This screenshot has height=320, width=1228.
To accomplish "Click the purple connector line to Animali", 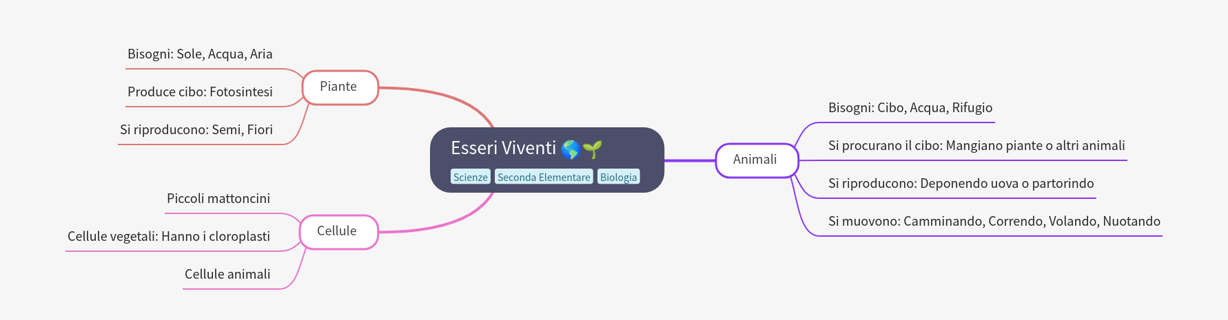I will pos(690,160).
